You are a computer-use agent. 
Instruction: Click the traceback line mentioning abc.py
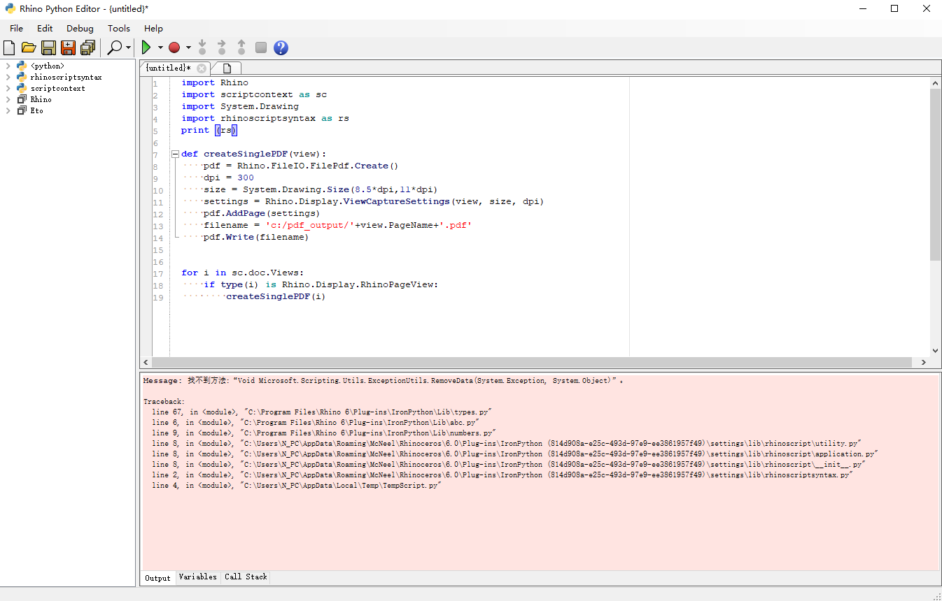(x=315, y=423)
